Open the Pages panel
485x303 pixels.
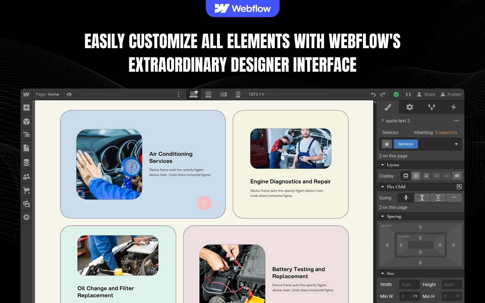click(27, 148)
